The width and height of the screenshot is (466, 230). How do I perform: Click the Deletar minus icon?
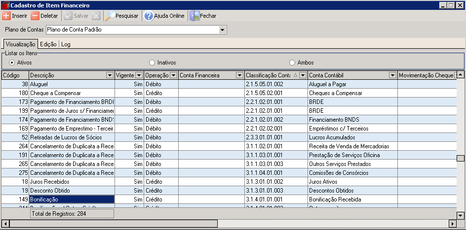(x=35, y=16)
